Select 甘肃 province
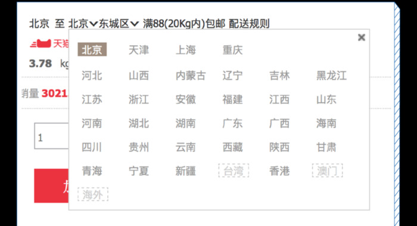Viewport: 417px width, 226px height. (x=326, y=147)
